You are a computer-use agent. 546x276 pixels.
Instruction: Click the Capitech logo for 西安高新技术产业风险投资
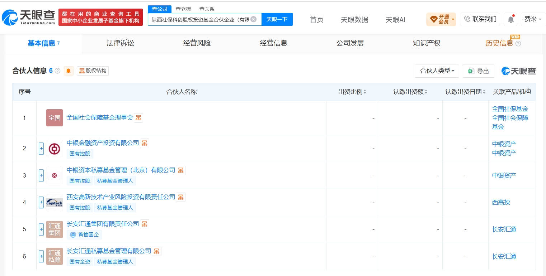[x=55, y=203]
